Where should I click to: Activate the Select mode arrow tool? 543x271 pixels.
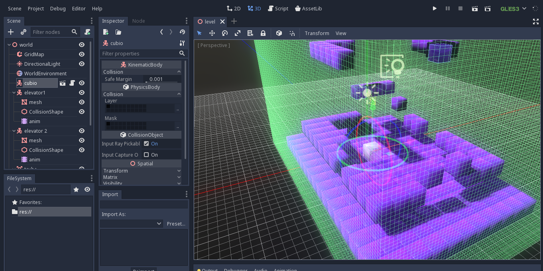pyautogui.click(x=199, y=33)
